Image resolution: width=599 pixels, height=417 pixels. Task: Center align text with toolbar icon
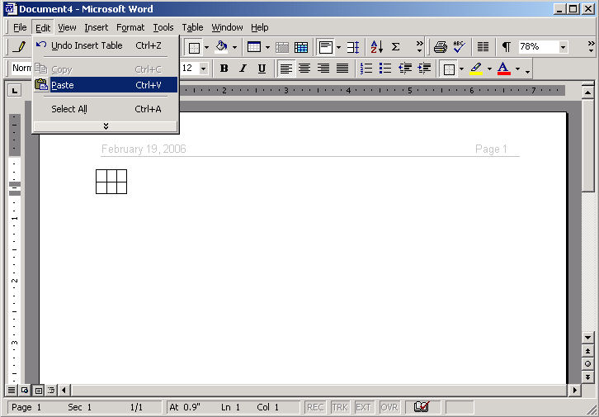304,69
